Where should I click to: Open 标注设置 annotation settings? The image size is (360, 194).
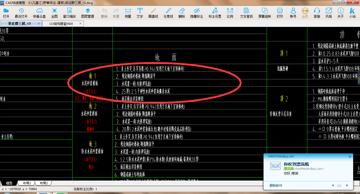pyautogui.click(x=215, y=13)
